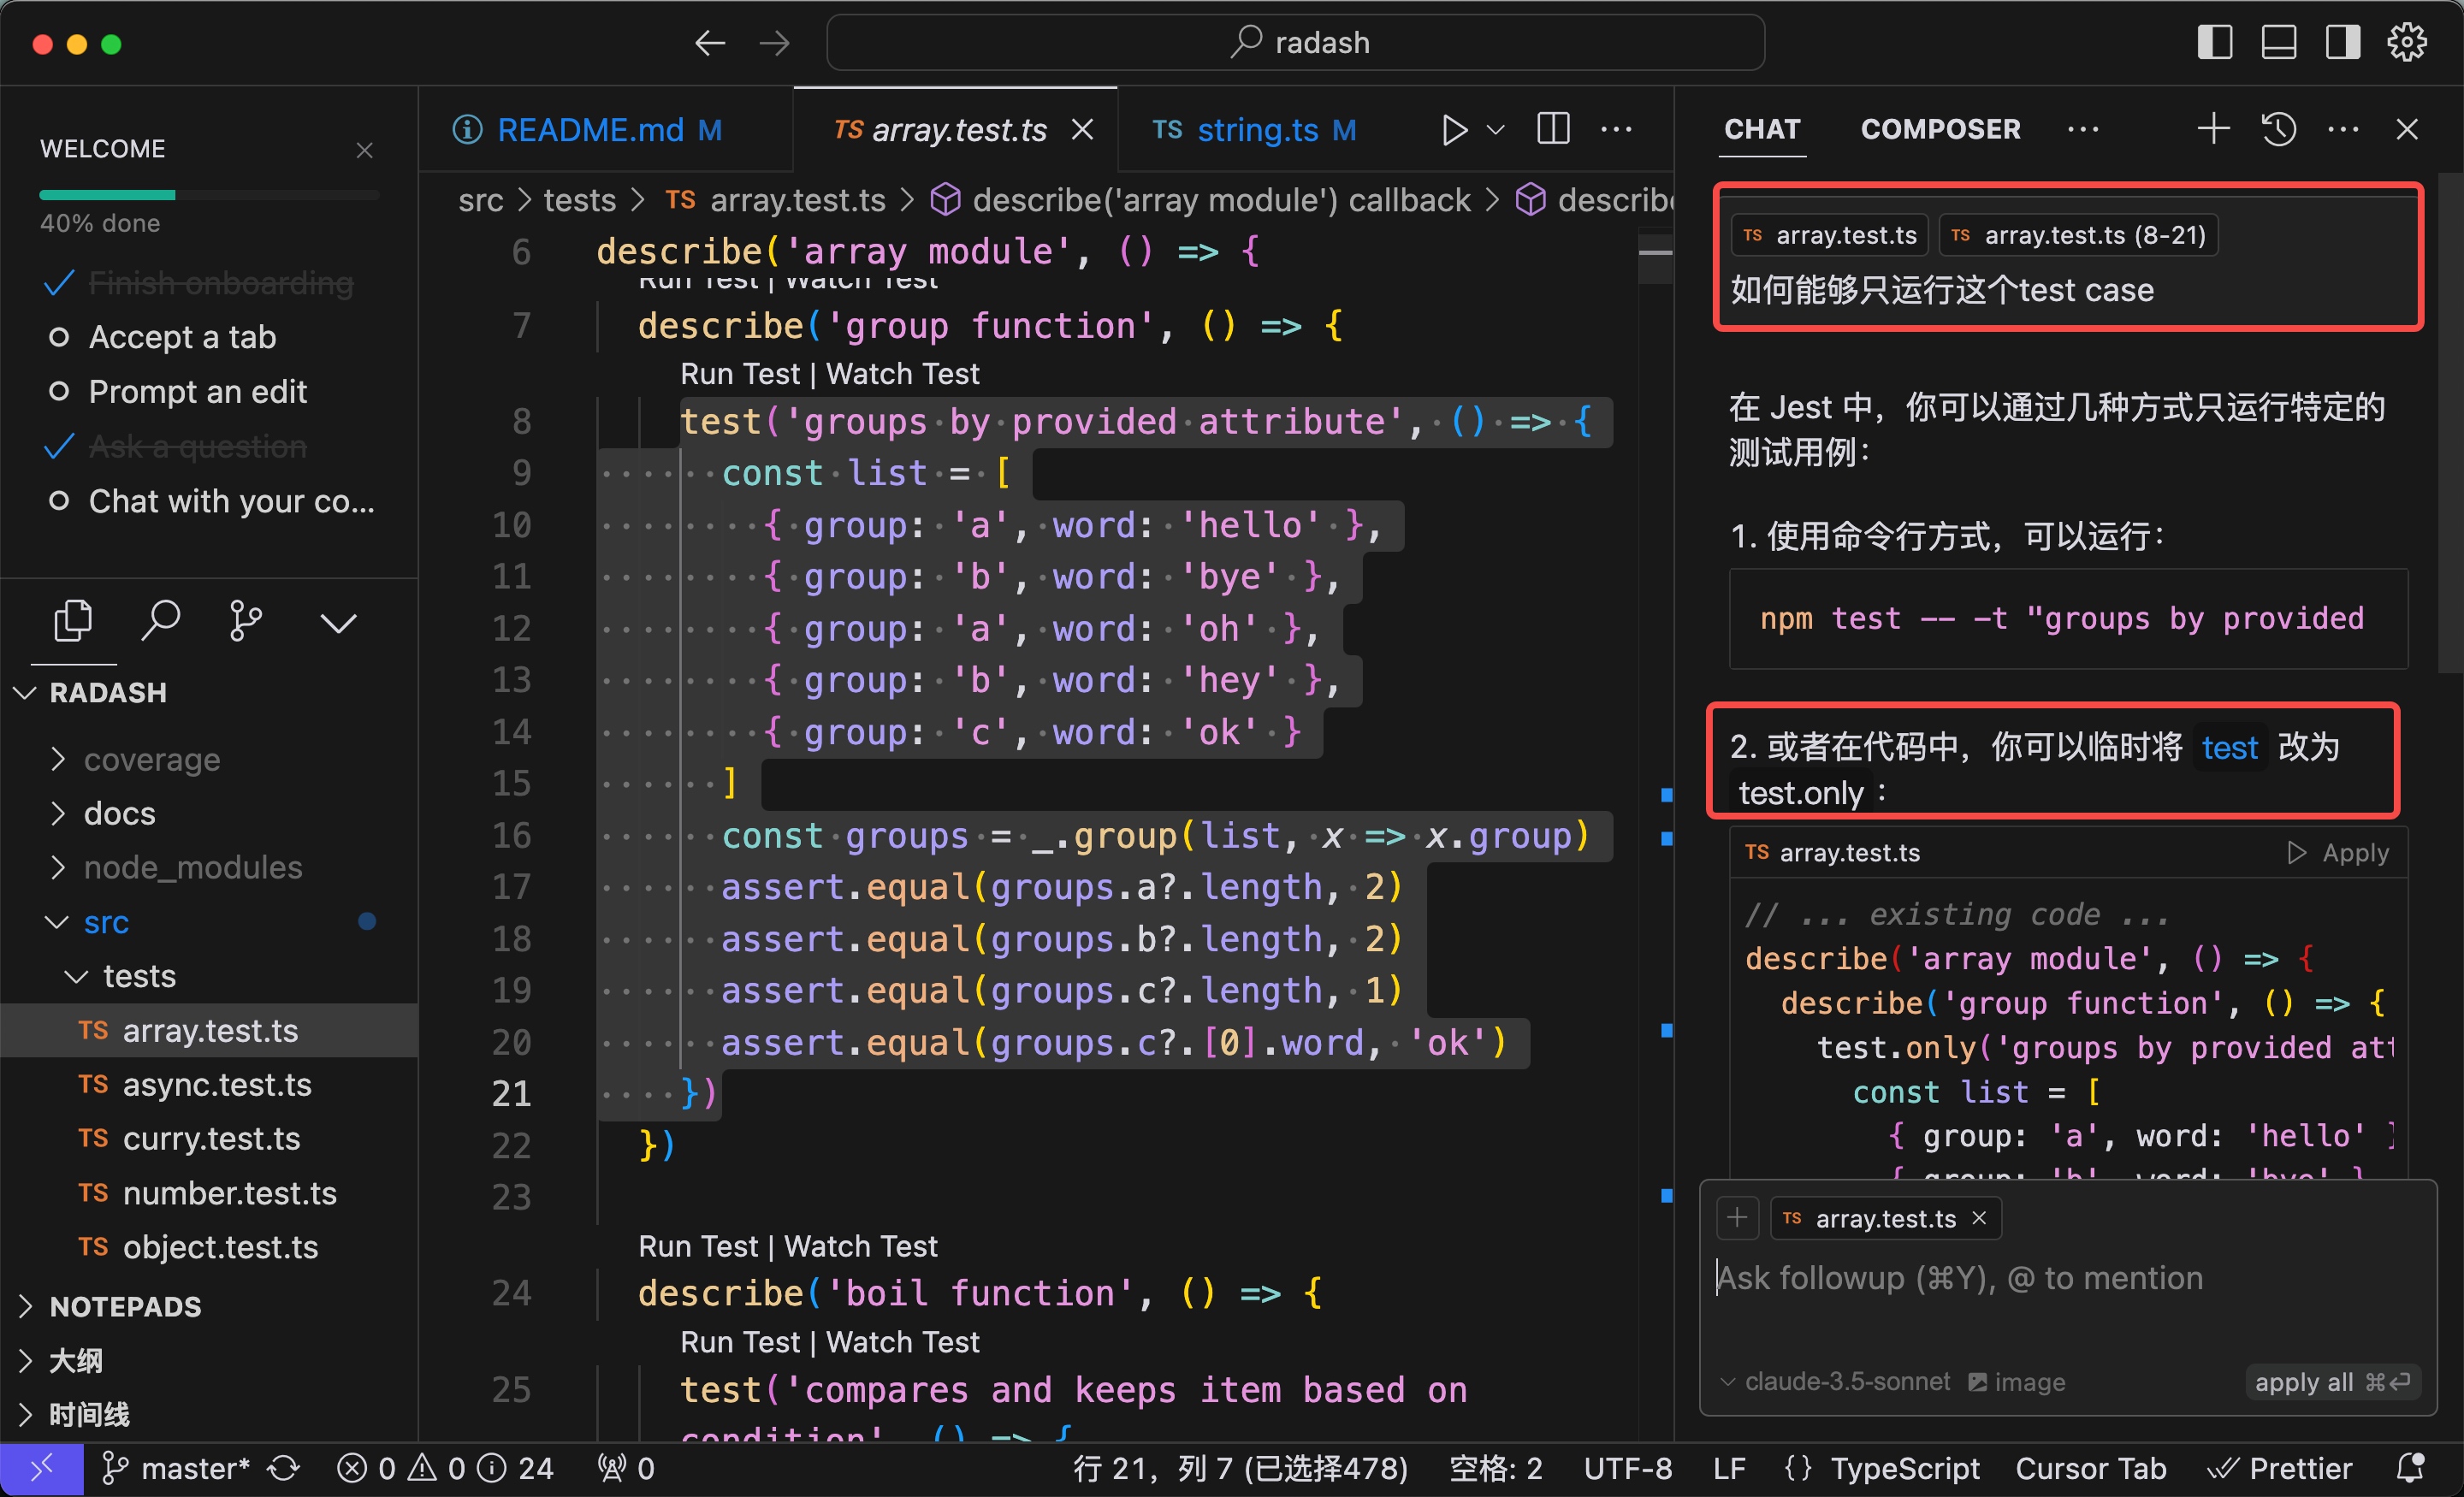2464x1497 pixels.
Task: Expand the coverage folder
Action: [151, 760]
